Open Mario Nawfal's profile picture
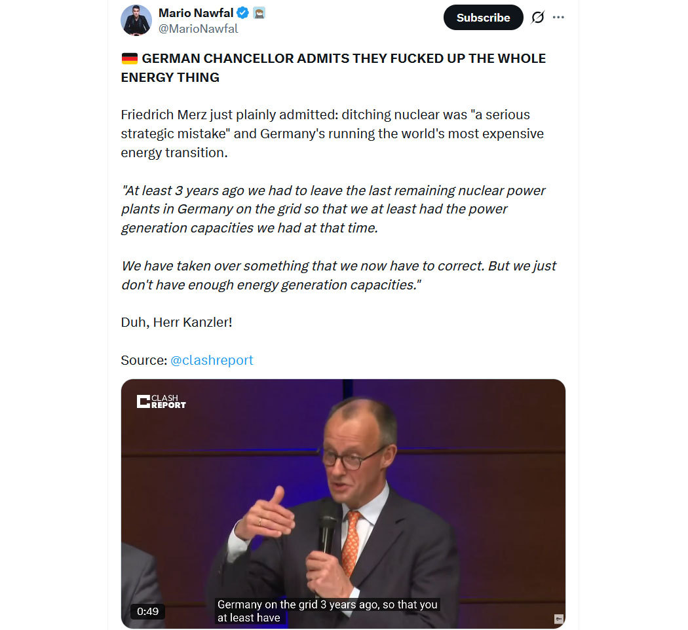Image resolution: width=688 pixels, height=630 pixels. coord(136,20)
